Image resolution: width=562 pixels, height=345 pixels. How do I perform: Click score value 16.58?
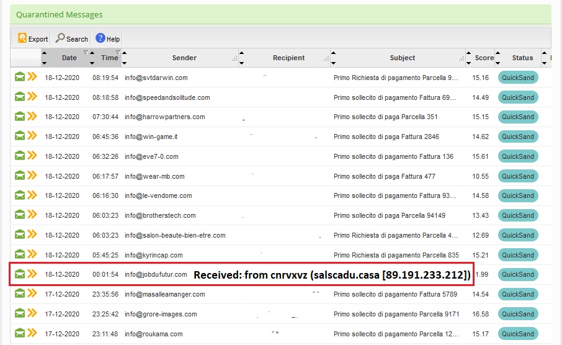coord(480,314)
